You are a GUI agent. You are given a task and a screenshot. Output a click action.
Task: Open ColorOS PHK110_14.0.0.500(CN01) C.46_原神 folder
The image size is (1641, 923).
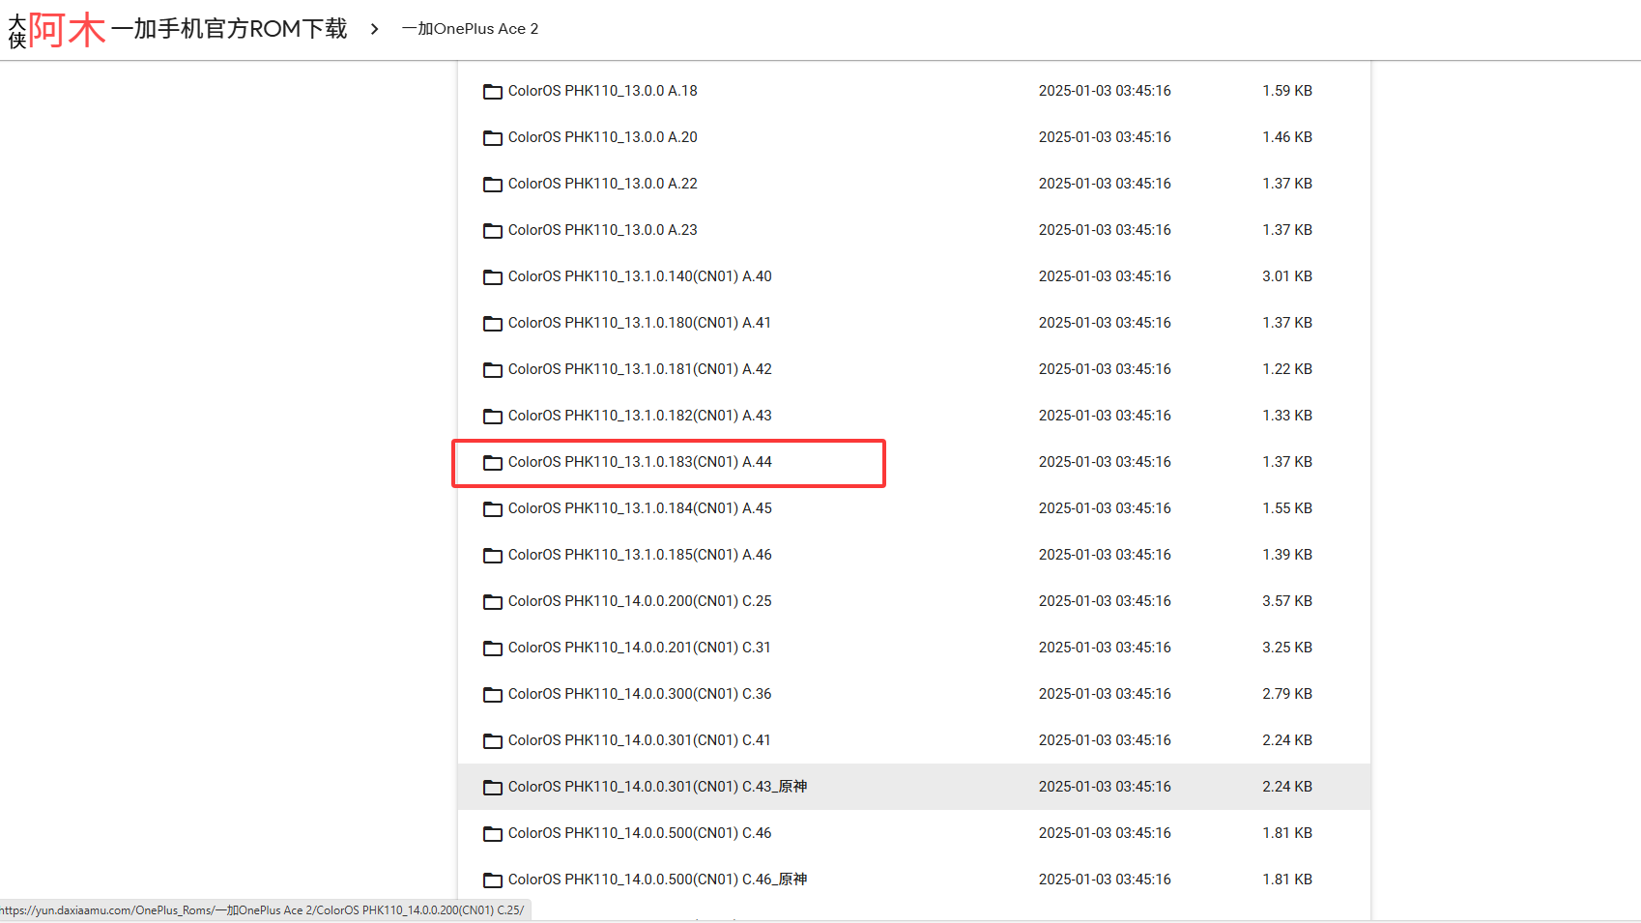tap(657, 880)
